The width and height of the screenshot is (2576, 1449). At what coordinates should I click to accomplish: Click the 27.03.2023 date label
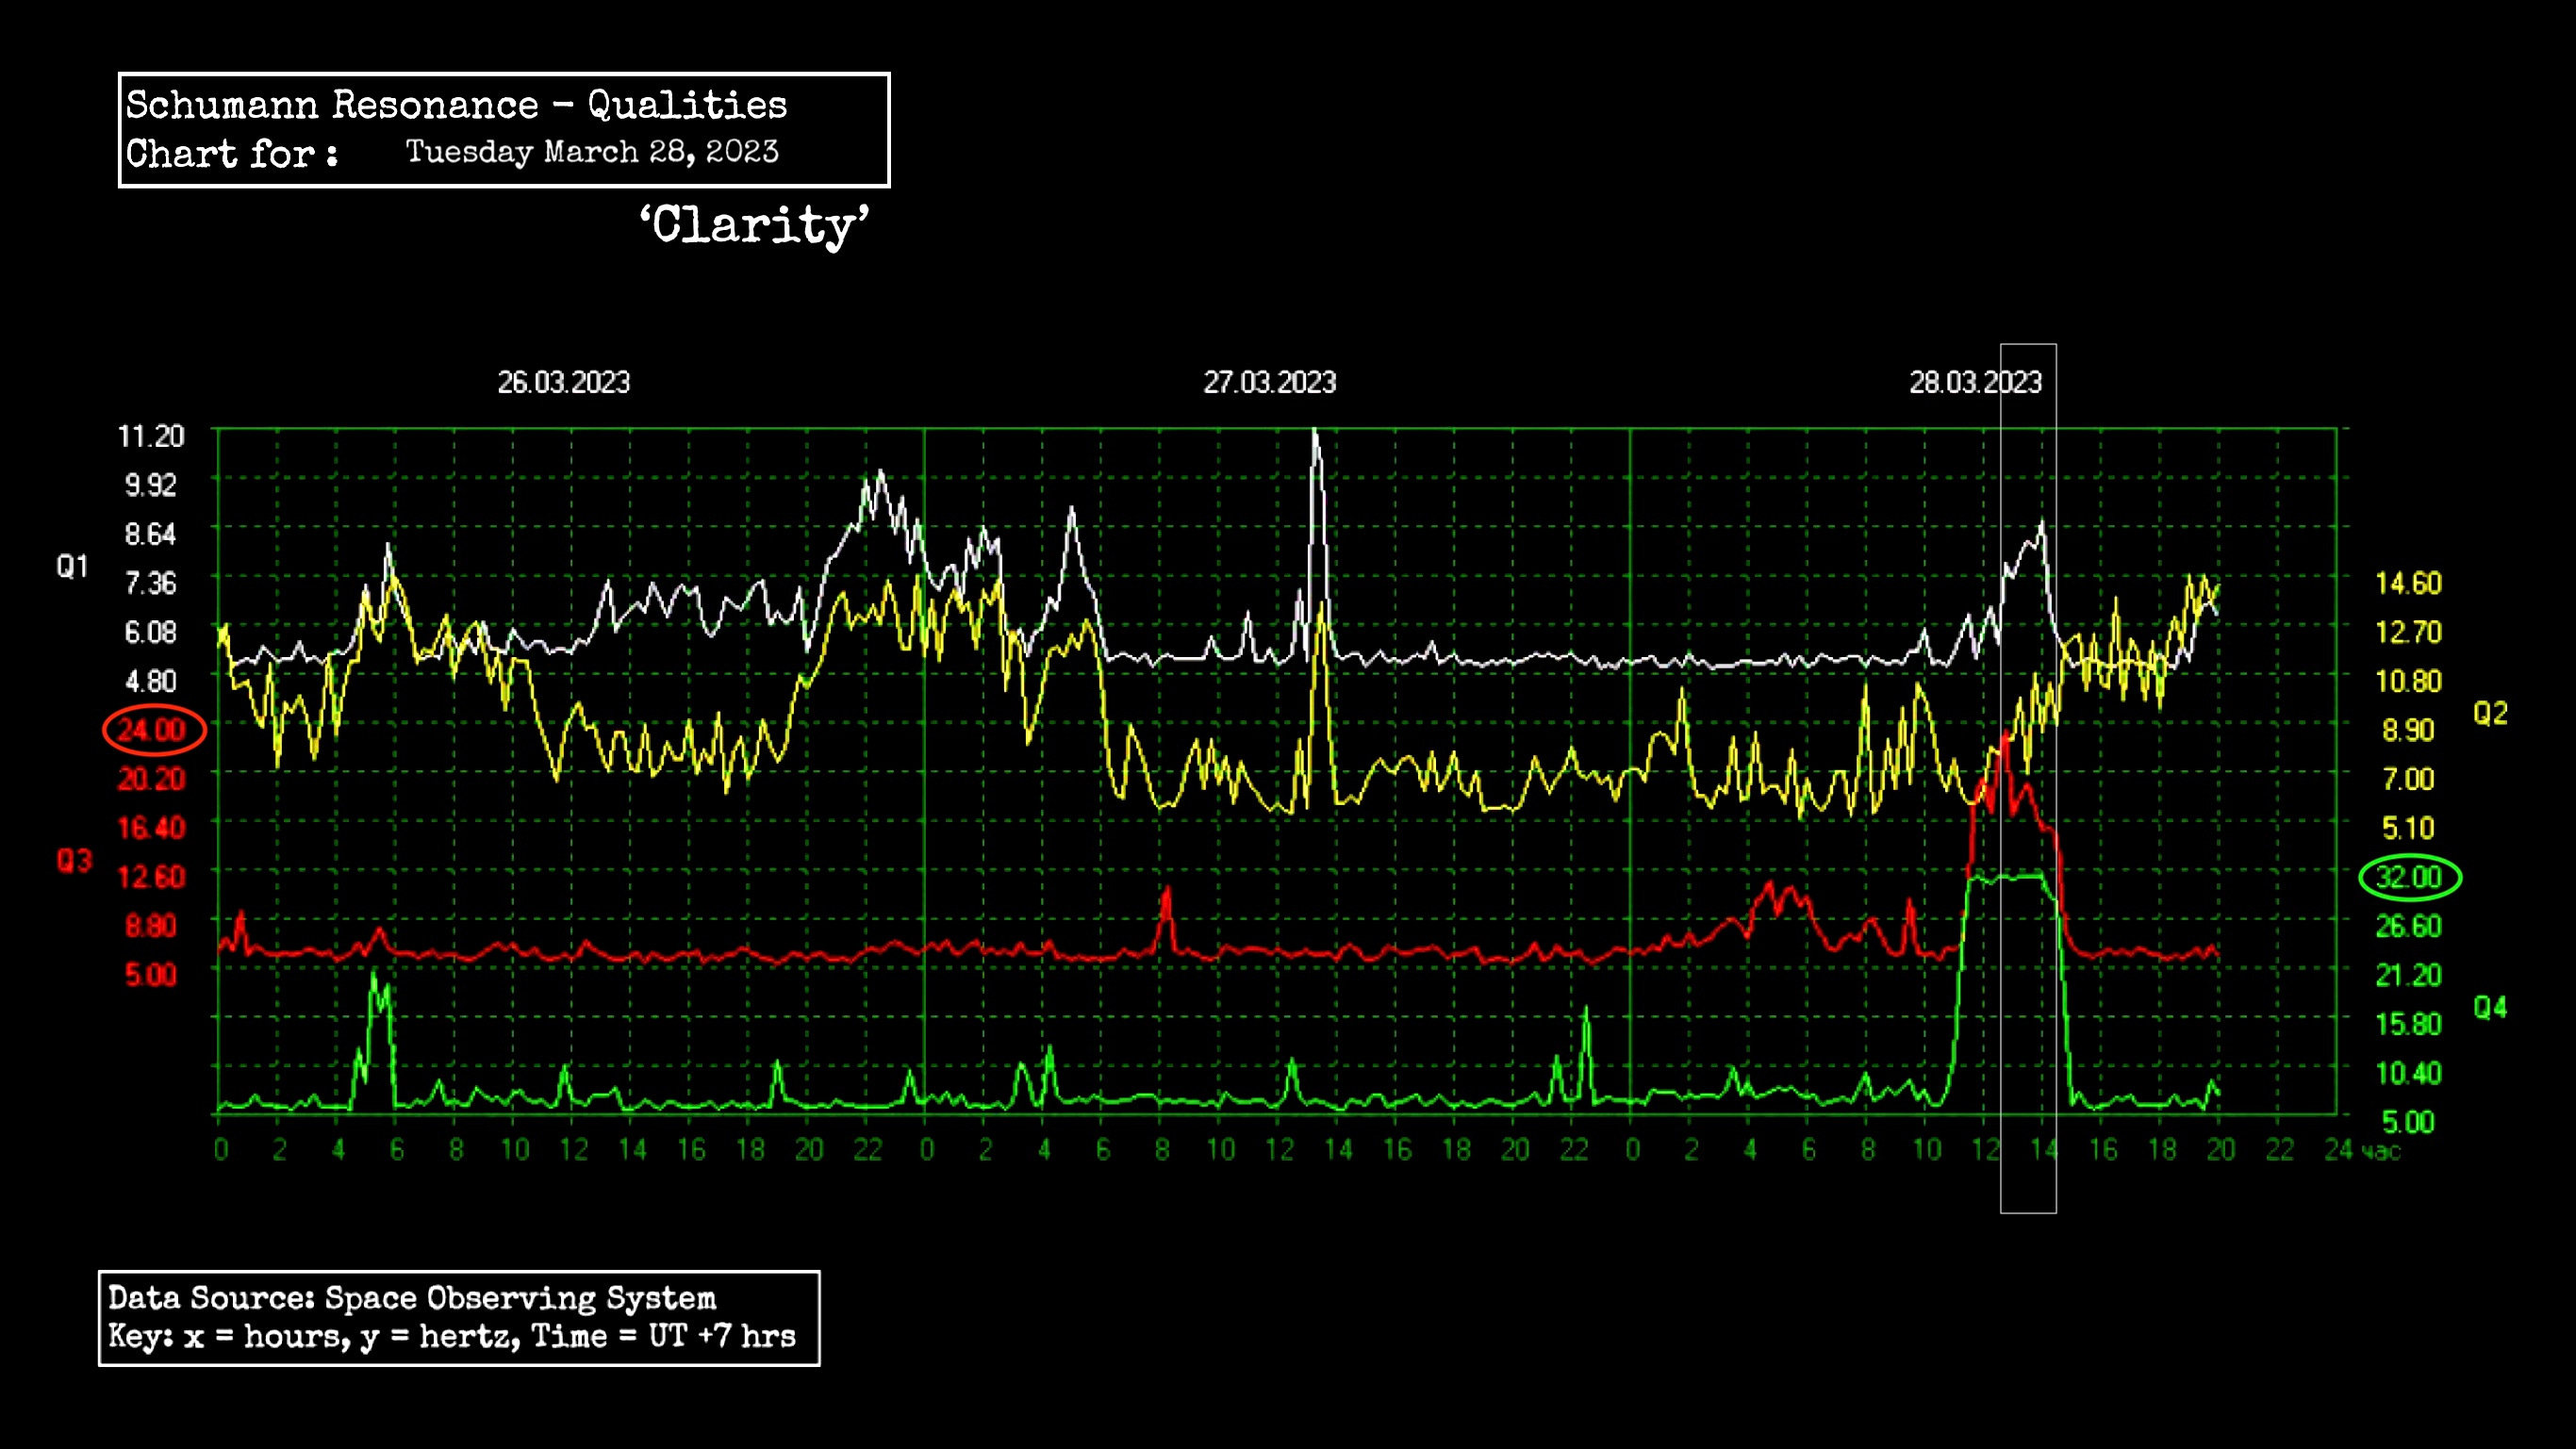click(1269, 382)
